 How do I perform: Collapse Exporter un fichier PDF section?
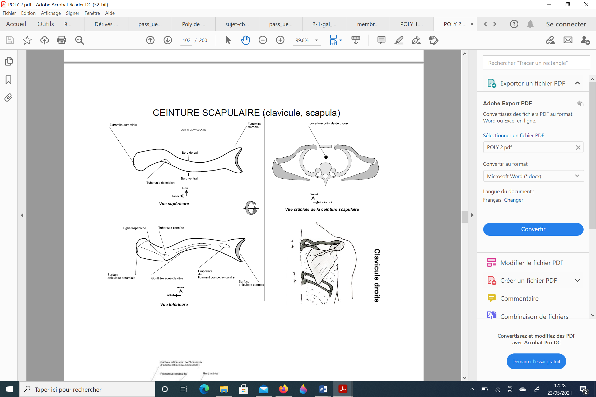click(578, 83)
